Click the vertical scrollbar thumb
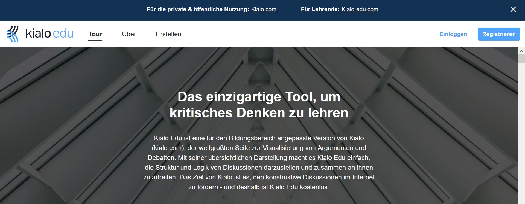The image size is (525, 204). (521, 59)
